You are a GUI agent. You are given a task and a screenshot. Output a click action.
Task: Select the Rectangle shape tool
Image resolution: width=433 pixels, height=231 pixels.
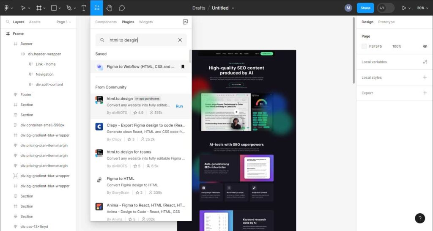point(54,8)
